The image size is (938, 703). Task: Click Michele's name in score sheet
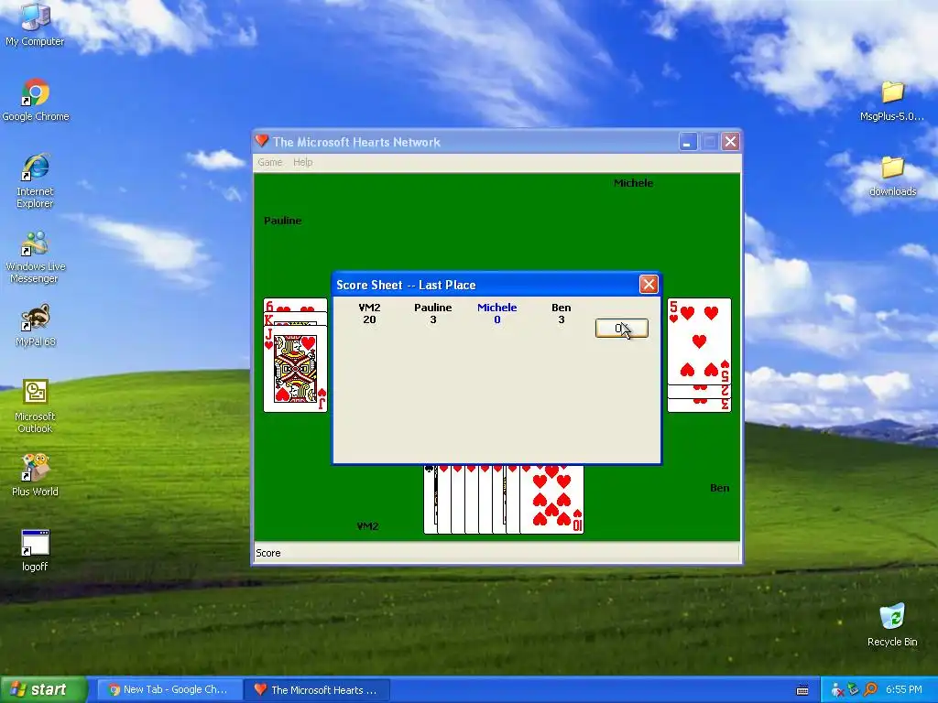pos(497,308)
